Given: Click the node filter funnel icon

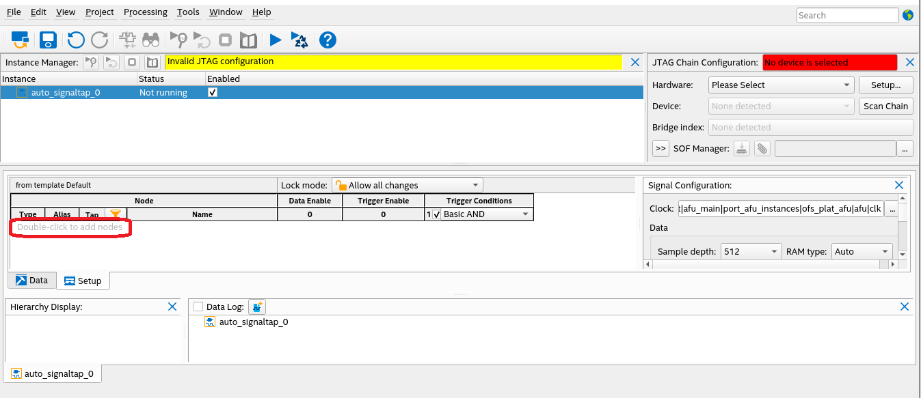Looking at the screenshot, I should (116, 214).
